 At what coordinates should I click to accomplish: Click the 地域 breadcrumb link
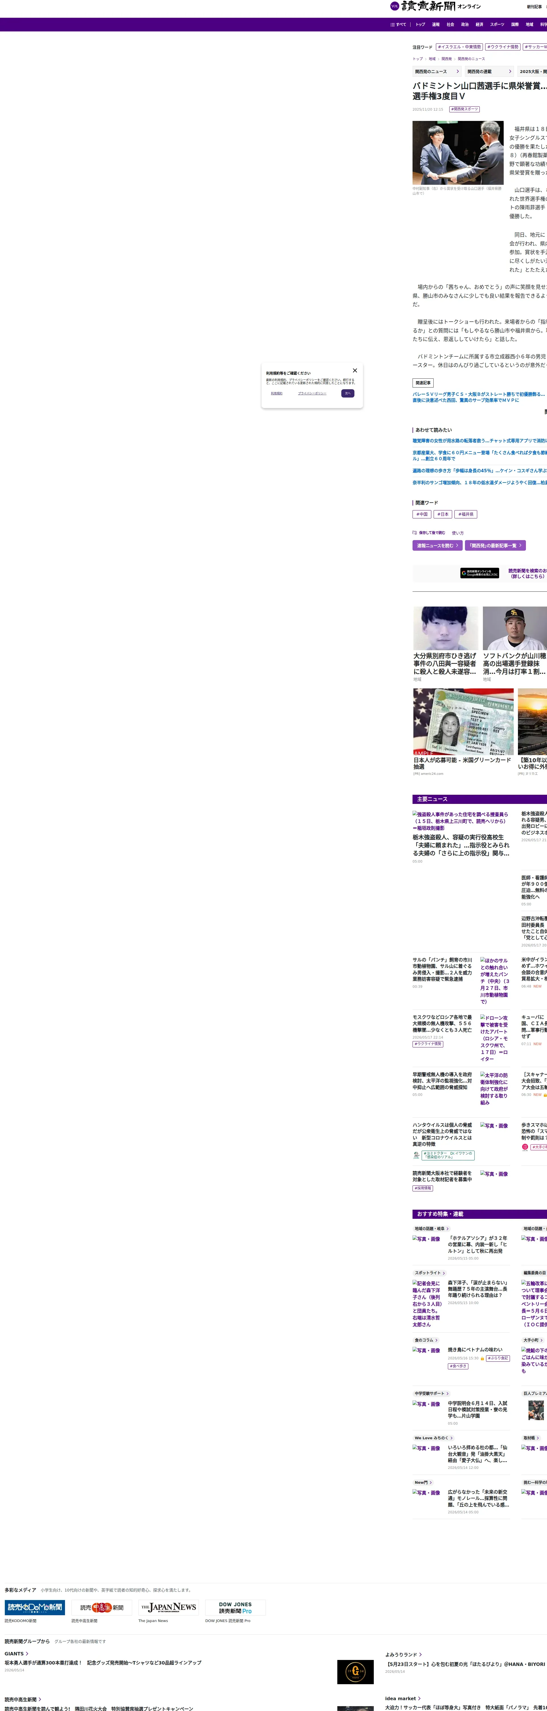pos(432,59)
